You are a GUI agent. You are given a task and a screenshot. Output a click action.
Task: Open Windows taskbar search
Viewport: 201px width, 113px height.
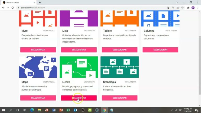(11, 110)
